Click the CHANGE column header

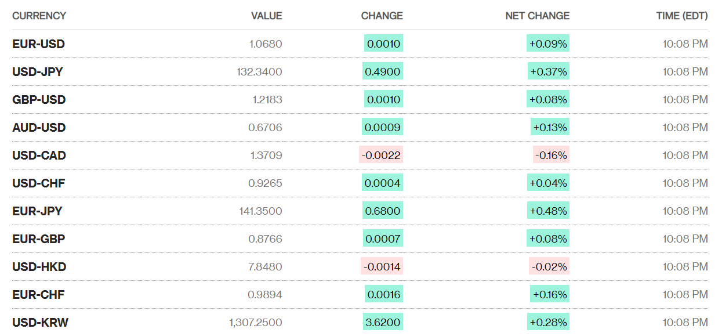click(382, 16)
